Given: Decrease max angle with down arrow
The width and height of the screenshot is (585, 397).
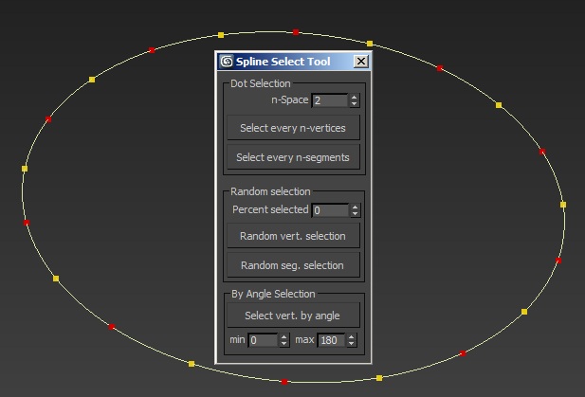Looking at the screenshot, I should click(x=351, y=343).
